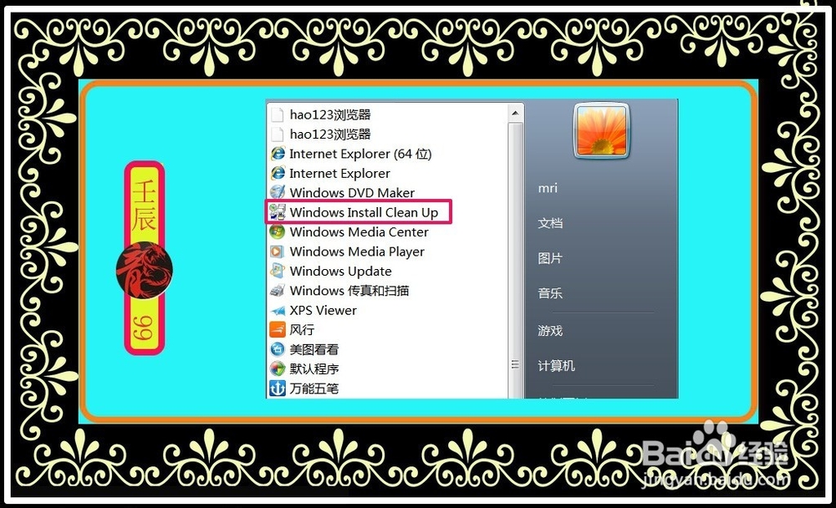
Task: Click the Windows Update icon
Action: coord(278,271)
